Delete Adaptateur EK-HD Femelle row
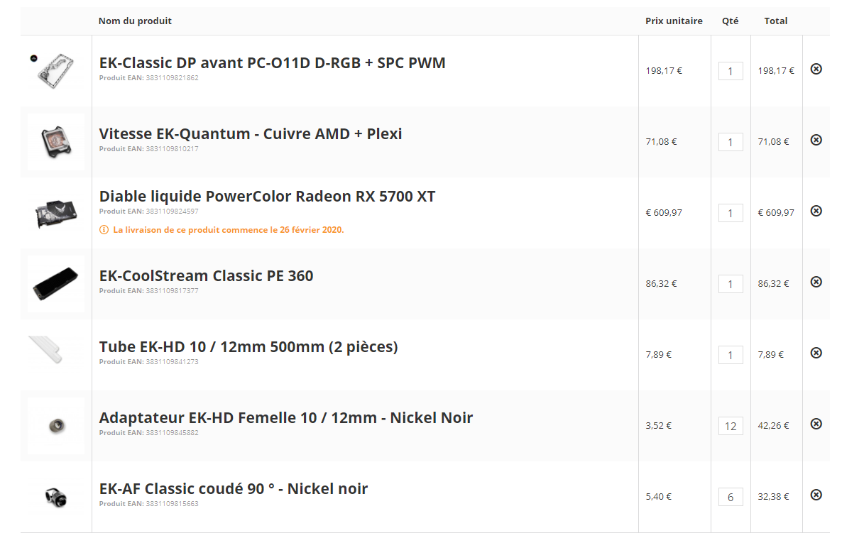This screenshot has height=543, width=864. (x=816, y=424)
